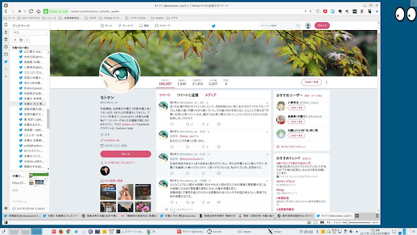
Task: Click the blue Twitter extension icon
Action: (x=377, y=11)
